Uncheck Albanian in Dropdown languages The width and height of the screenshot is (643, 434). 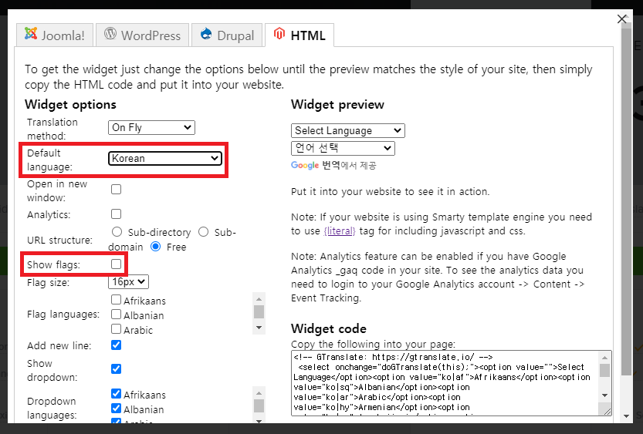click(116, 409)
